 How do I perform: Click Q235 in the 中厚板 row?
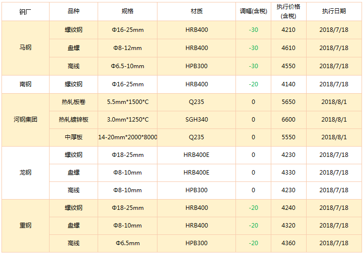[x=197, y=137]
